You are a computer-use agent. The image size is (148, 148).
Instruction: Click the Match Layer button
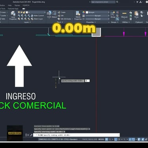tap(37, 19)
